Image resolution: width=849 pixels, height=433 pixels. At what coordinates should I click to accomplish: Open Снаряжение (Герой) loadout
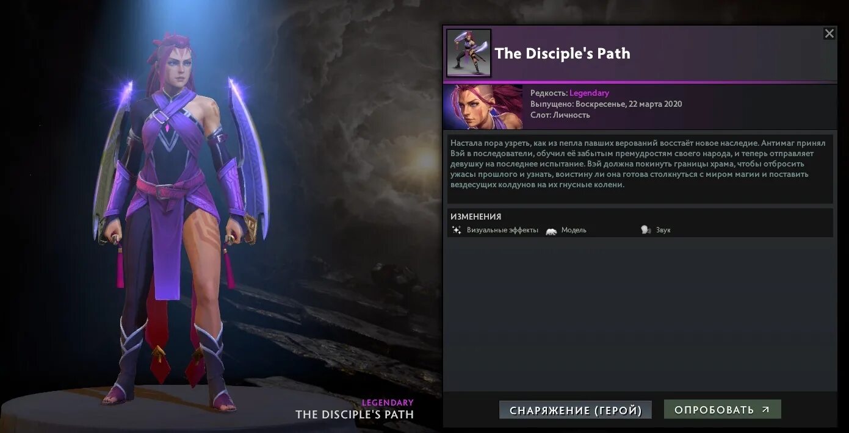(x=576, y=410)
